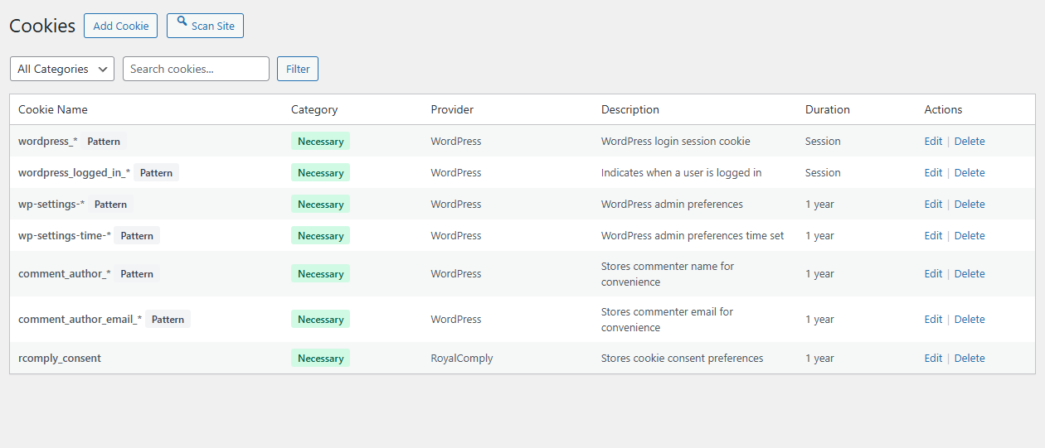Click 'Stores commenter name for convenience' description

coord(668,274)
